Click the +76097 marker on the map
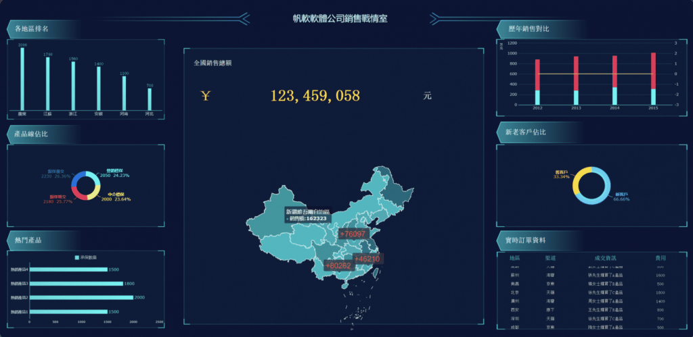This screenshot has width=693, height=337. (x=353, y=234)
